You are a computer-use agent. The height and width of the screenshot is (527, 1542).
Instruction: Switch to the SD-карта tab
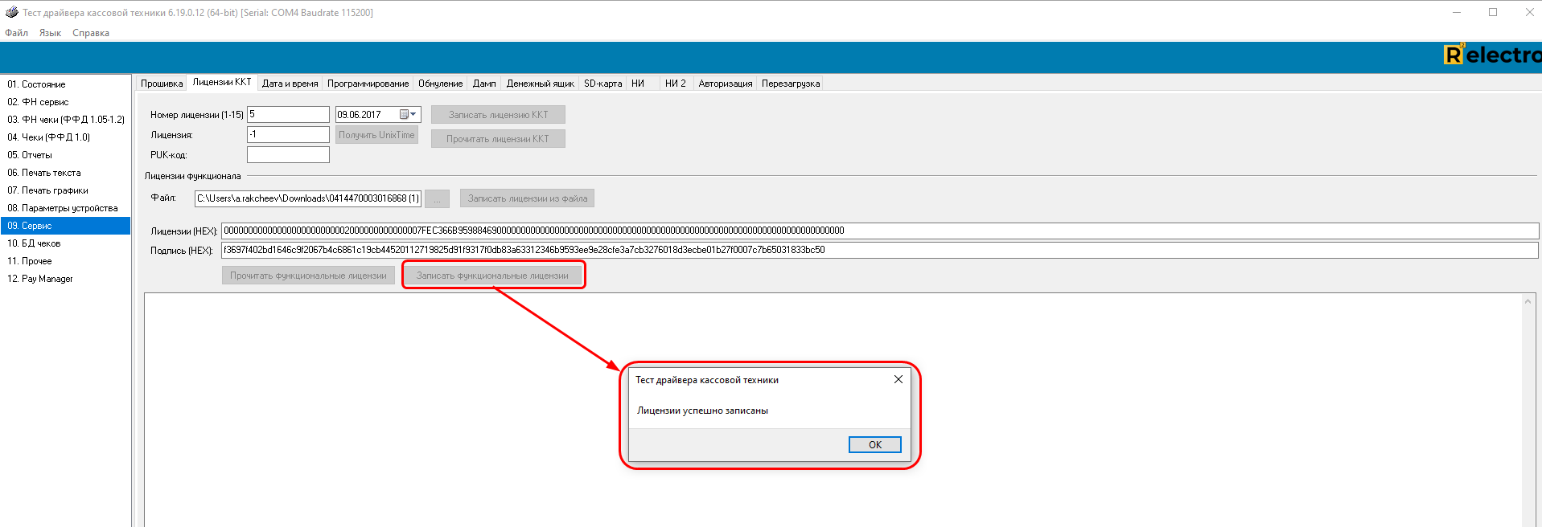point(602,84)
